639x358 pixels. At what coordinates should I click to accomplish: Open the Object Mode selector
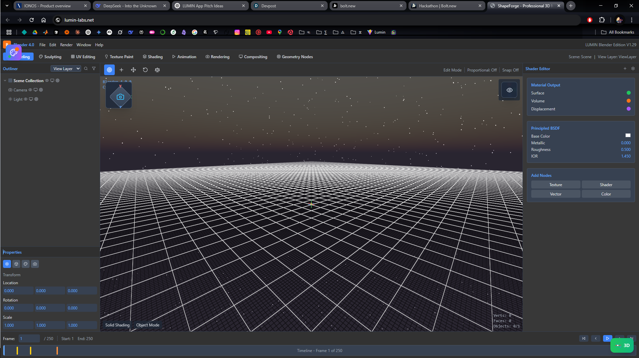pos(148,325)
